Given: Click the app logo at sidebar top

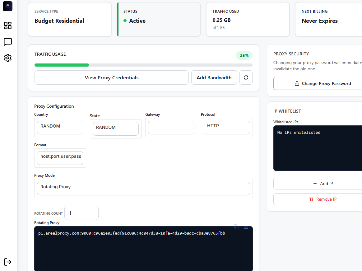Looking at the screenshot, I should (7, 6).
